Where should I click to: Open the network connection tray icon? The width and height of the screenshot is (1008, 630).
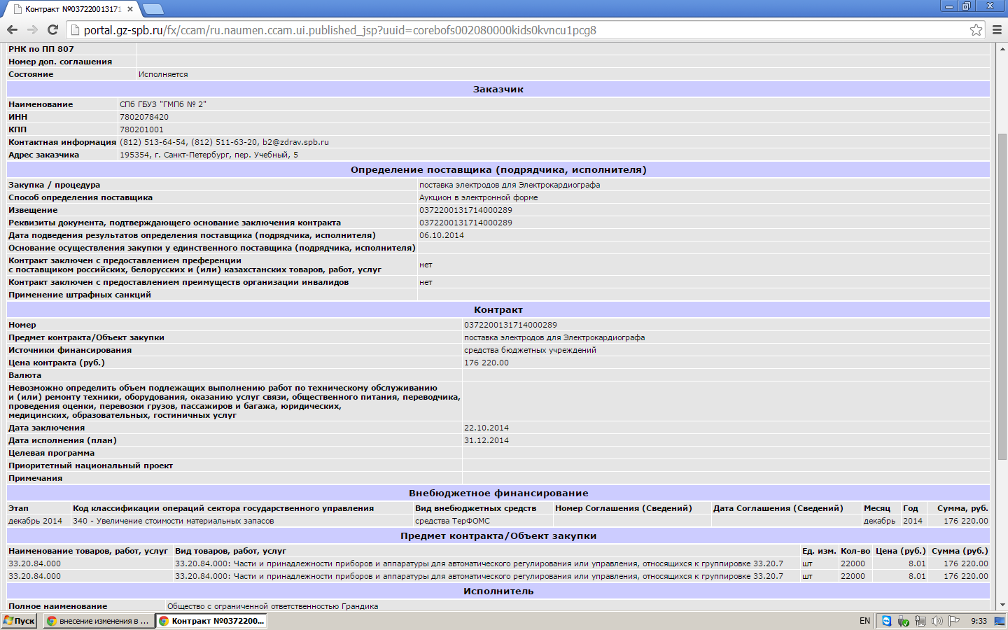920,621
